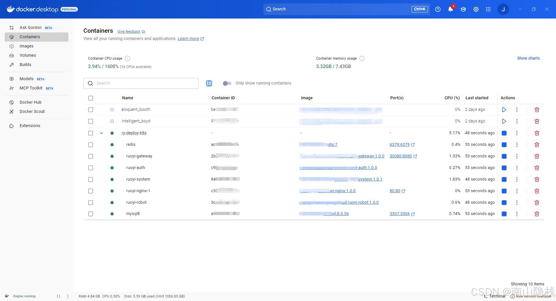Screen dimensions: 556x301
Task: Open more actions for redis
Action: 517,144
